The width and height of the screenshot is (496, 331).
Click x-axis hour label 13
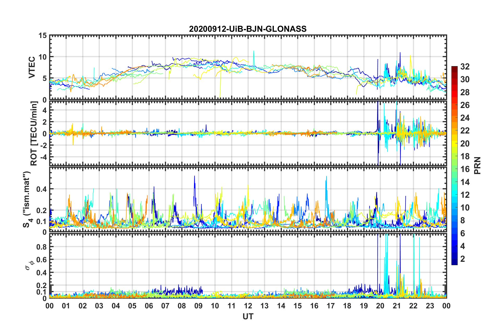click(264, 306)
